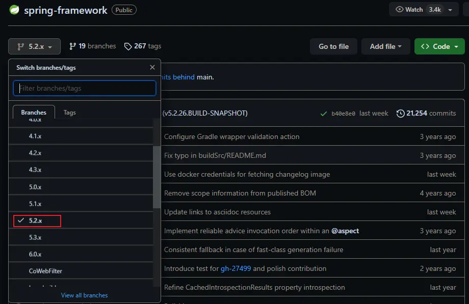Select the 5.3.x branch
The width and height of the screenshot is (469, 304).
click(35, 237)
